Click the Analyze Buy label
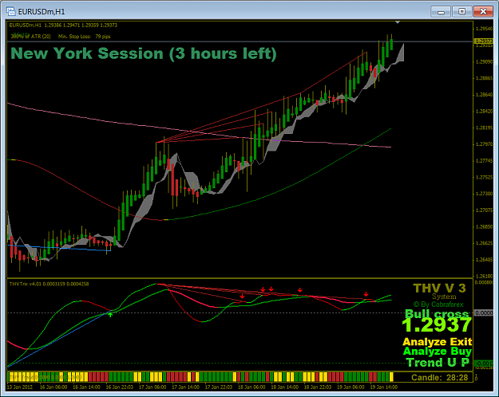 438,352
